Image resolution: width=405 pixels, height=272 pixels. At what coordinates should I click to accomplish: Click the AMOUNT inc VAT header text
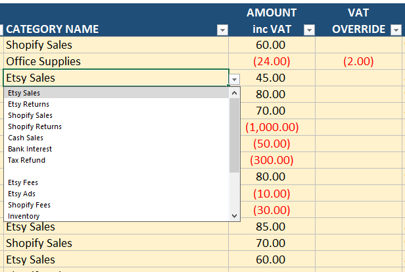click(272, 20)
